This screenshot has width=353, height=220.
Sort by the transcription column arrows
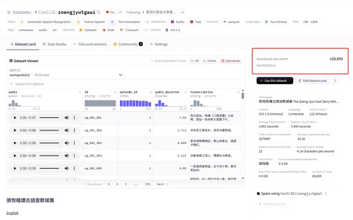(x=238, y=92)
